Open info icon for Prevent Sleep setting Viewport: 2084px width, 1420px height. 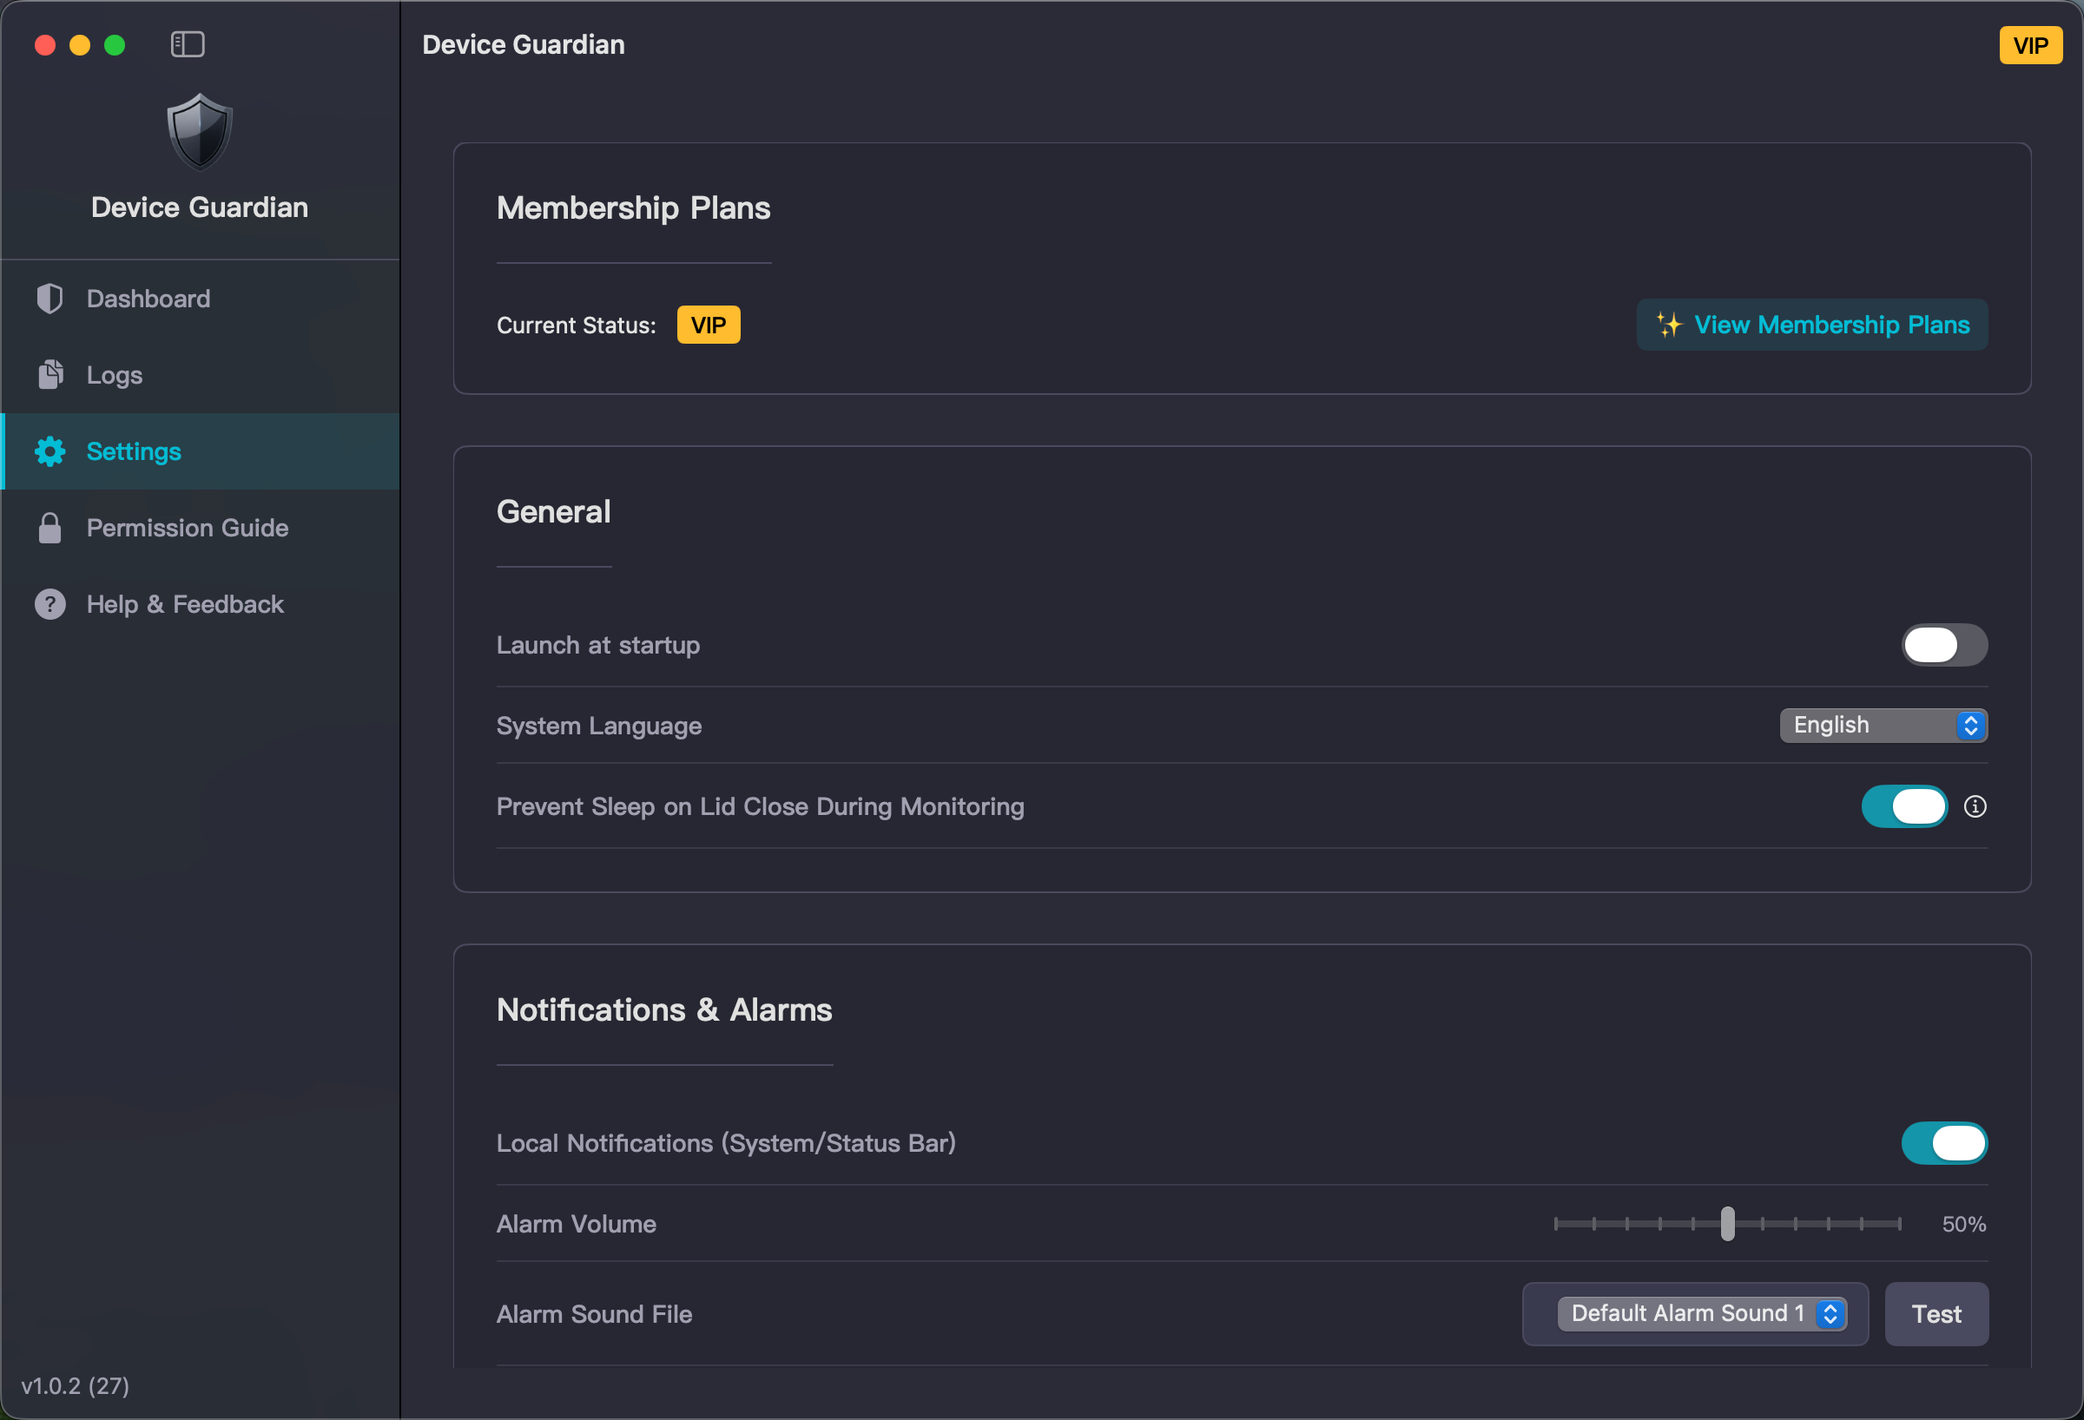[x=1975, y=807]
